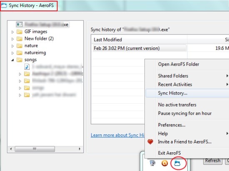This screenshot has width=229, height=171.
Task: Click the 19.6 size cell
Action: (x=222, y=48)
